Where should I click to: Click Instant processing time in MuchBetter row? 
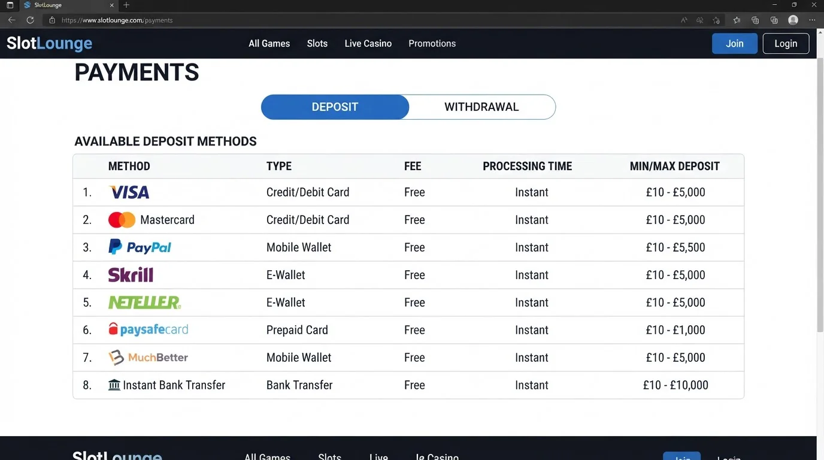pyautogui.click(x=532, y=358)
